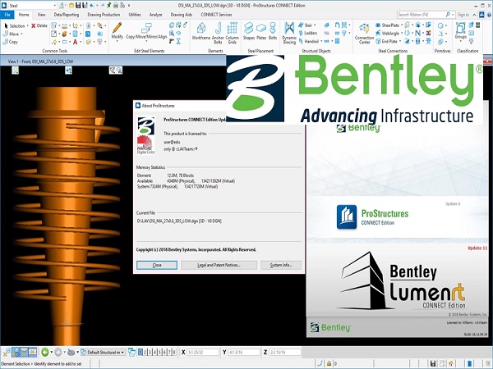
Task: Collapse the ribbon with the chevron
Action: click(474, 15)
